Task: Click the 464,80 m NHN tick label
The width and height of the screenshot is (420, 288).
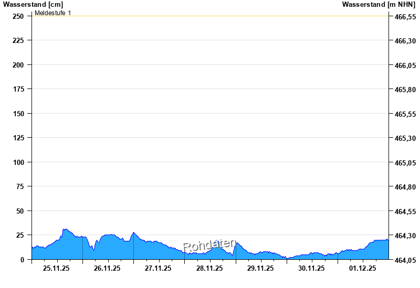Action: tap(405, 187)
